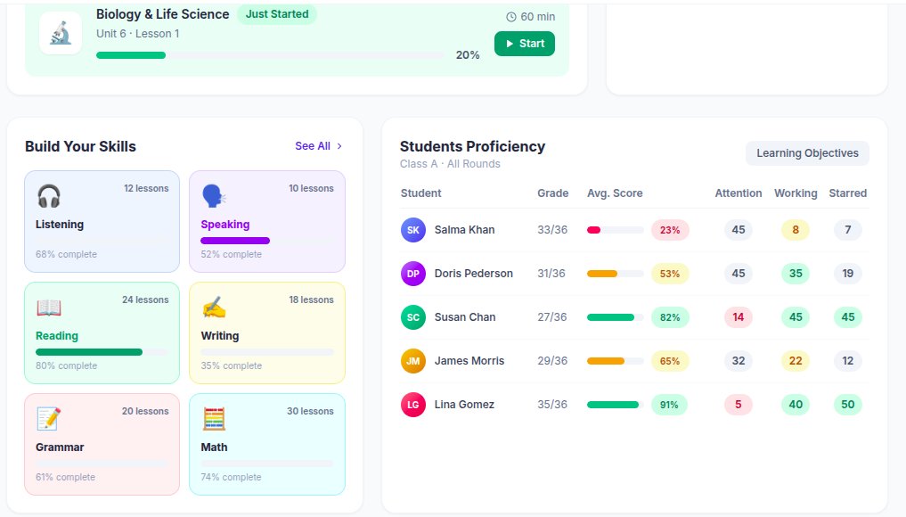
Task: Click Lina Gomez's Starred value 50
Action: tap(847, 404)
